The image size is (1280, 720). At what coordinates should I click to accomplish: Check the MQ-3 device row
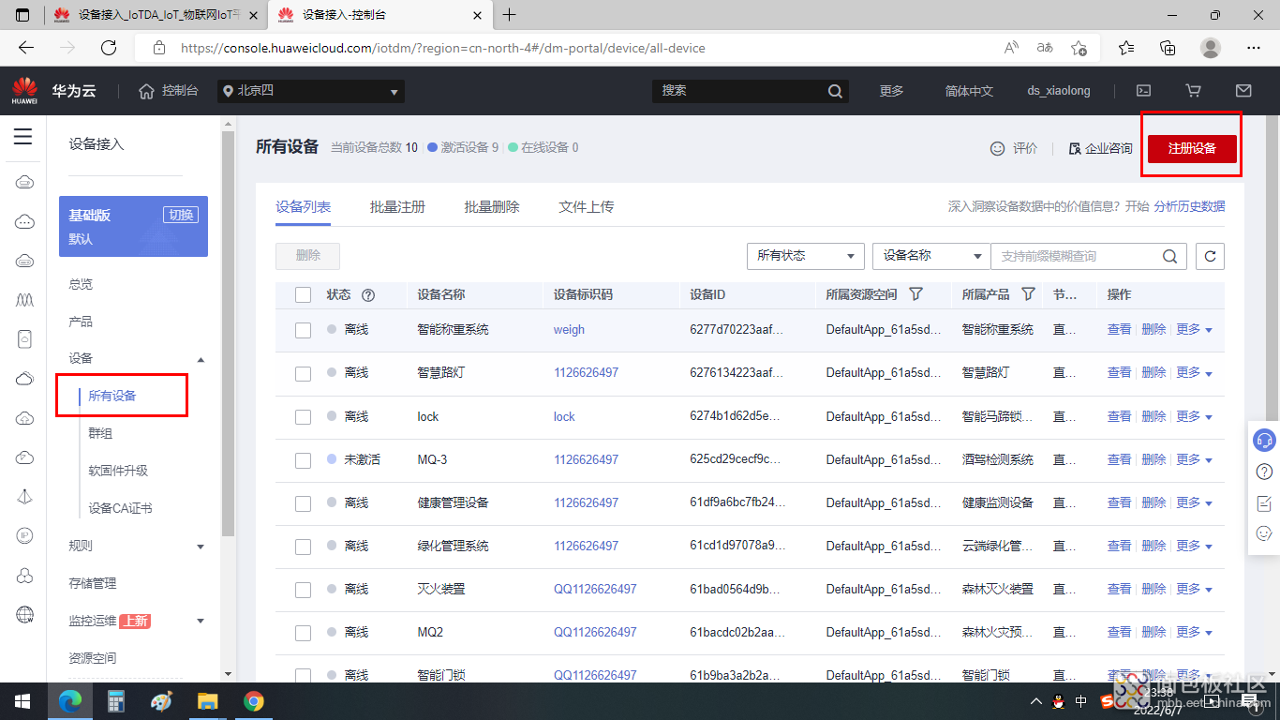tap(303, 459)
